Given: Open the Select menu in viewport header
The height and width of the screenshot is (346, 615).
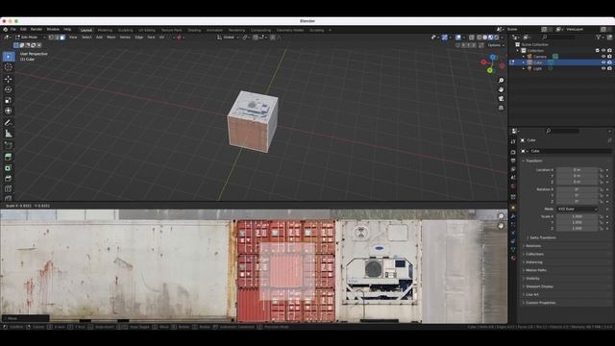Looking at the screenshot, I should coord(86,37).
